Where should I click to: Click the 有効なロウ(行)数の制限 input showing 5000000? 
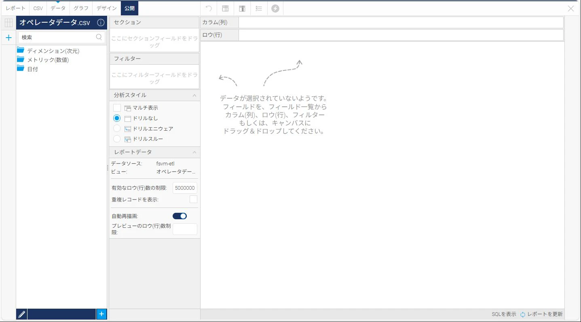click(x=185, y=188)
